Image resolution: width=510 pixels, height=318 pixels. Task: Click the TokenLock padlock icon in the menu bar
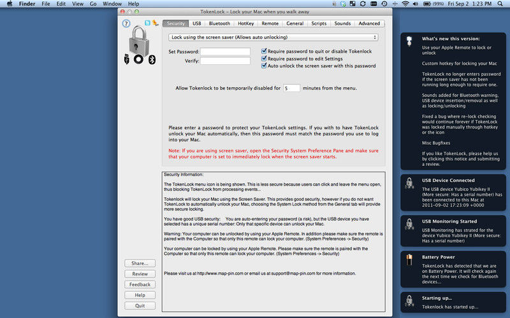click(334, 4)
